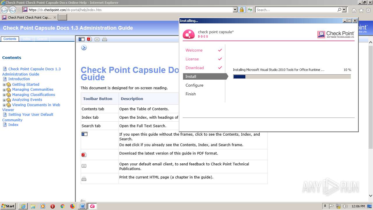The width and height of the screenshot is (373, 210).
Task: Click the volume icon in system tray
Action: point(345,206)
